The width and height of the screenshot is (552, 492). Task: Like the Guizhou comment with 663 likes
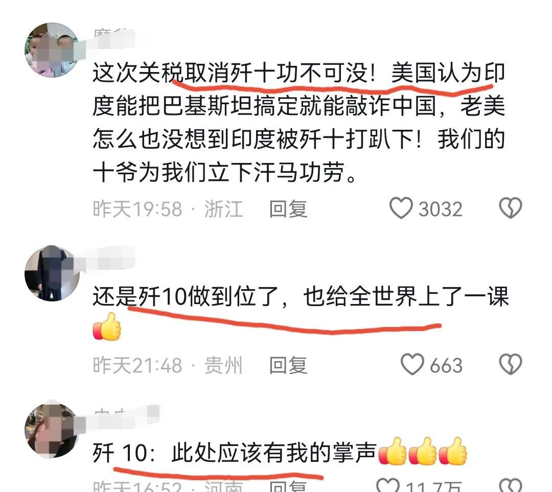[x=412, y=364]
